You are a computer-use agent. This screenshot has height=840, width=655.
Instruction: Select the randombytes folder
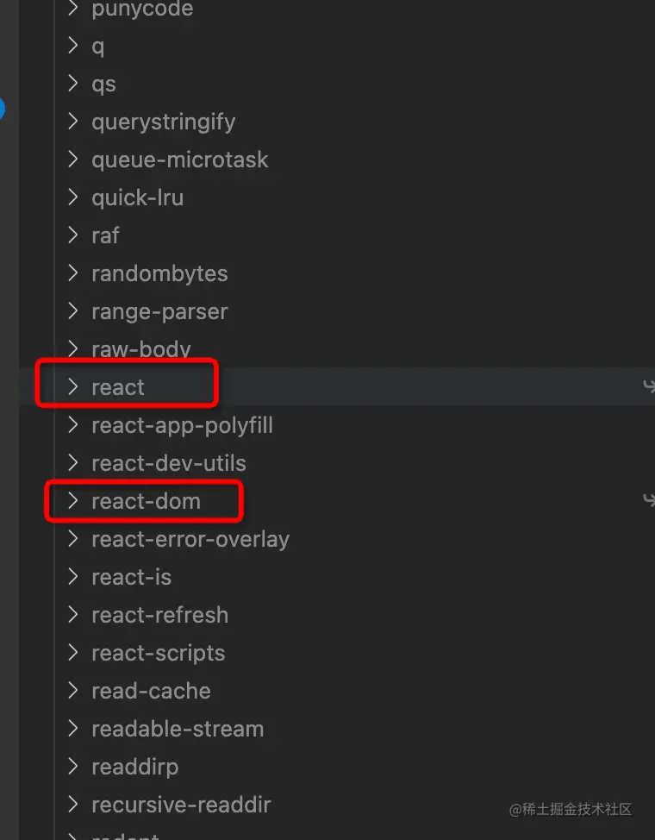[159, 273]
